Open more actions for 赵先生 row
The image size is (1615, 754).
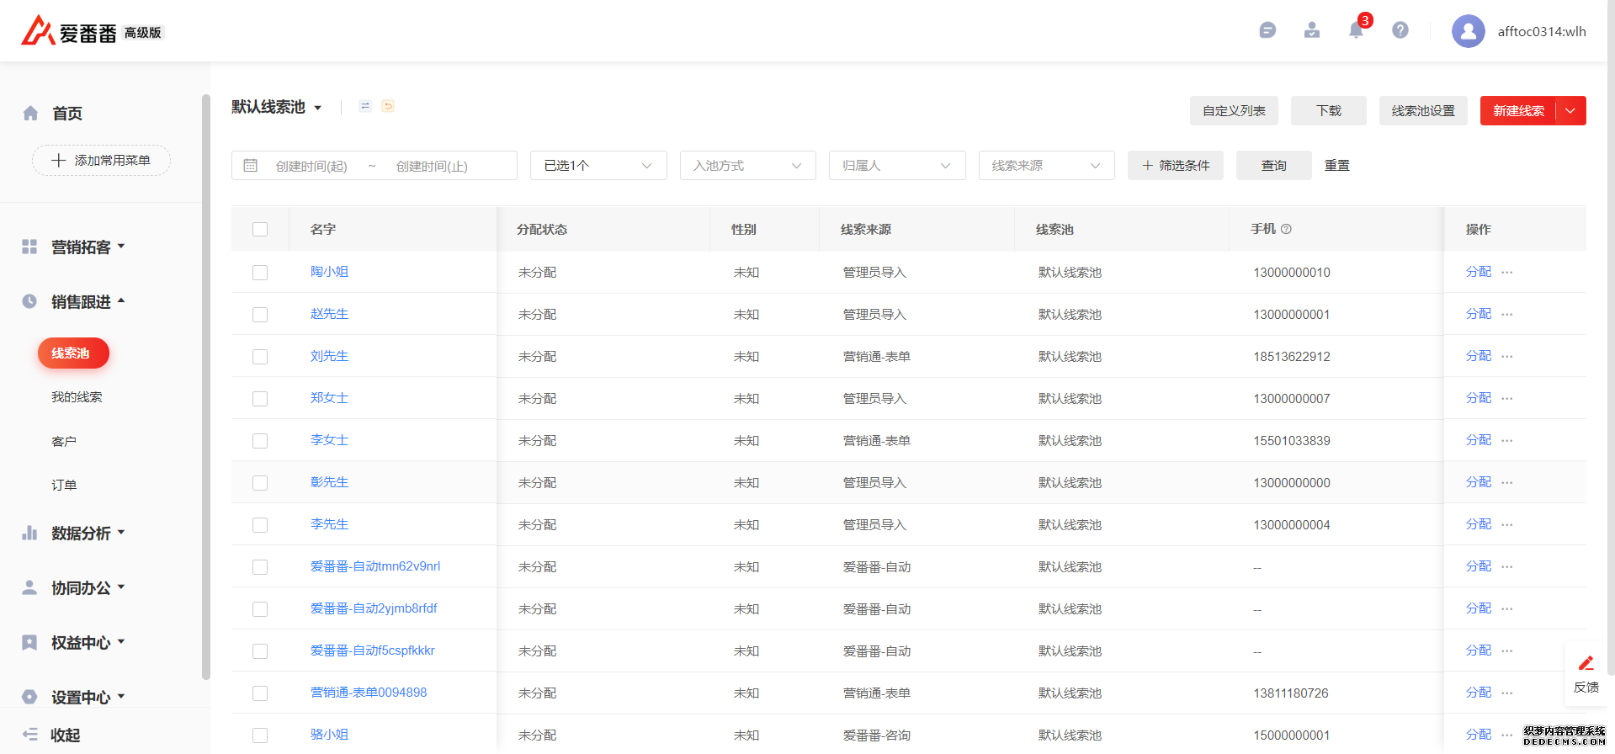click(1507, 314)
